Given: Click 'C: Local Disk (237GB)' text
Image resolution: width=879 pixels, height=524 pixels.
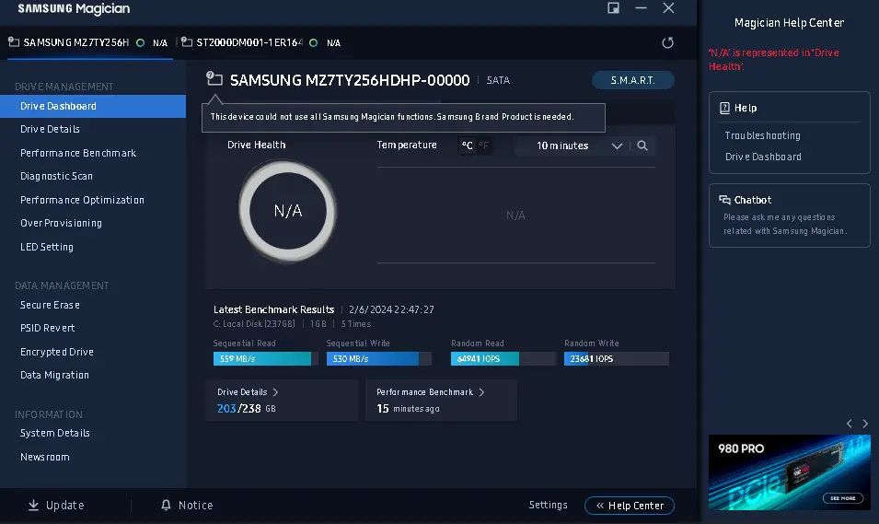Looking at the screenshot, I should pyautogui.click(x=254, y=324).
